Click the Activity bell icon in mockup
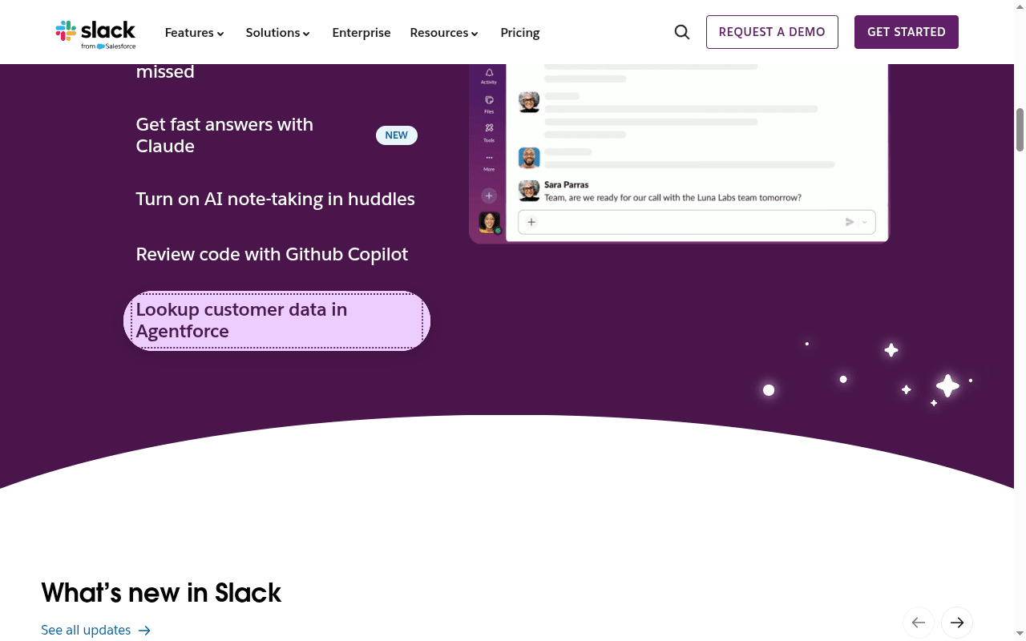 click(x=489, y=74)
